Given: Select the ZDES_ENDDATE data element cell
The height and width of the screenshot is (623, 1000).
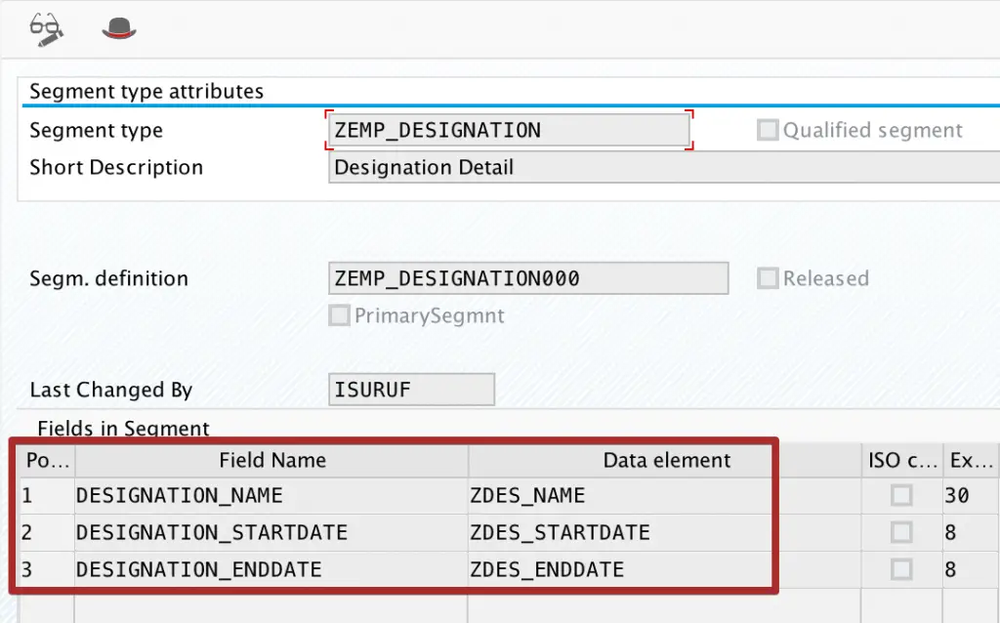Looking at the screenshot, I should (664, 569).
